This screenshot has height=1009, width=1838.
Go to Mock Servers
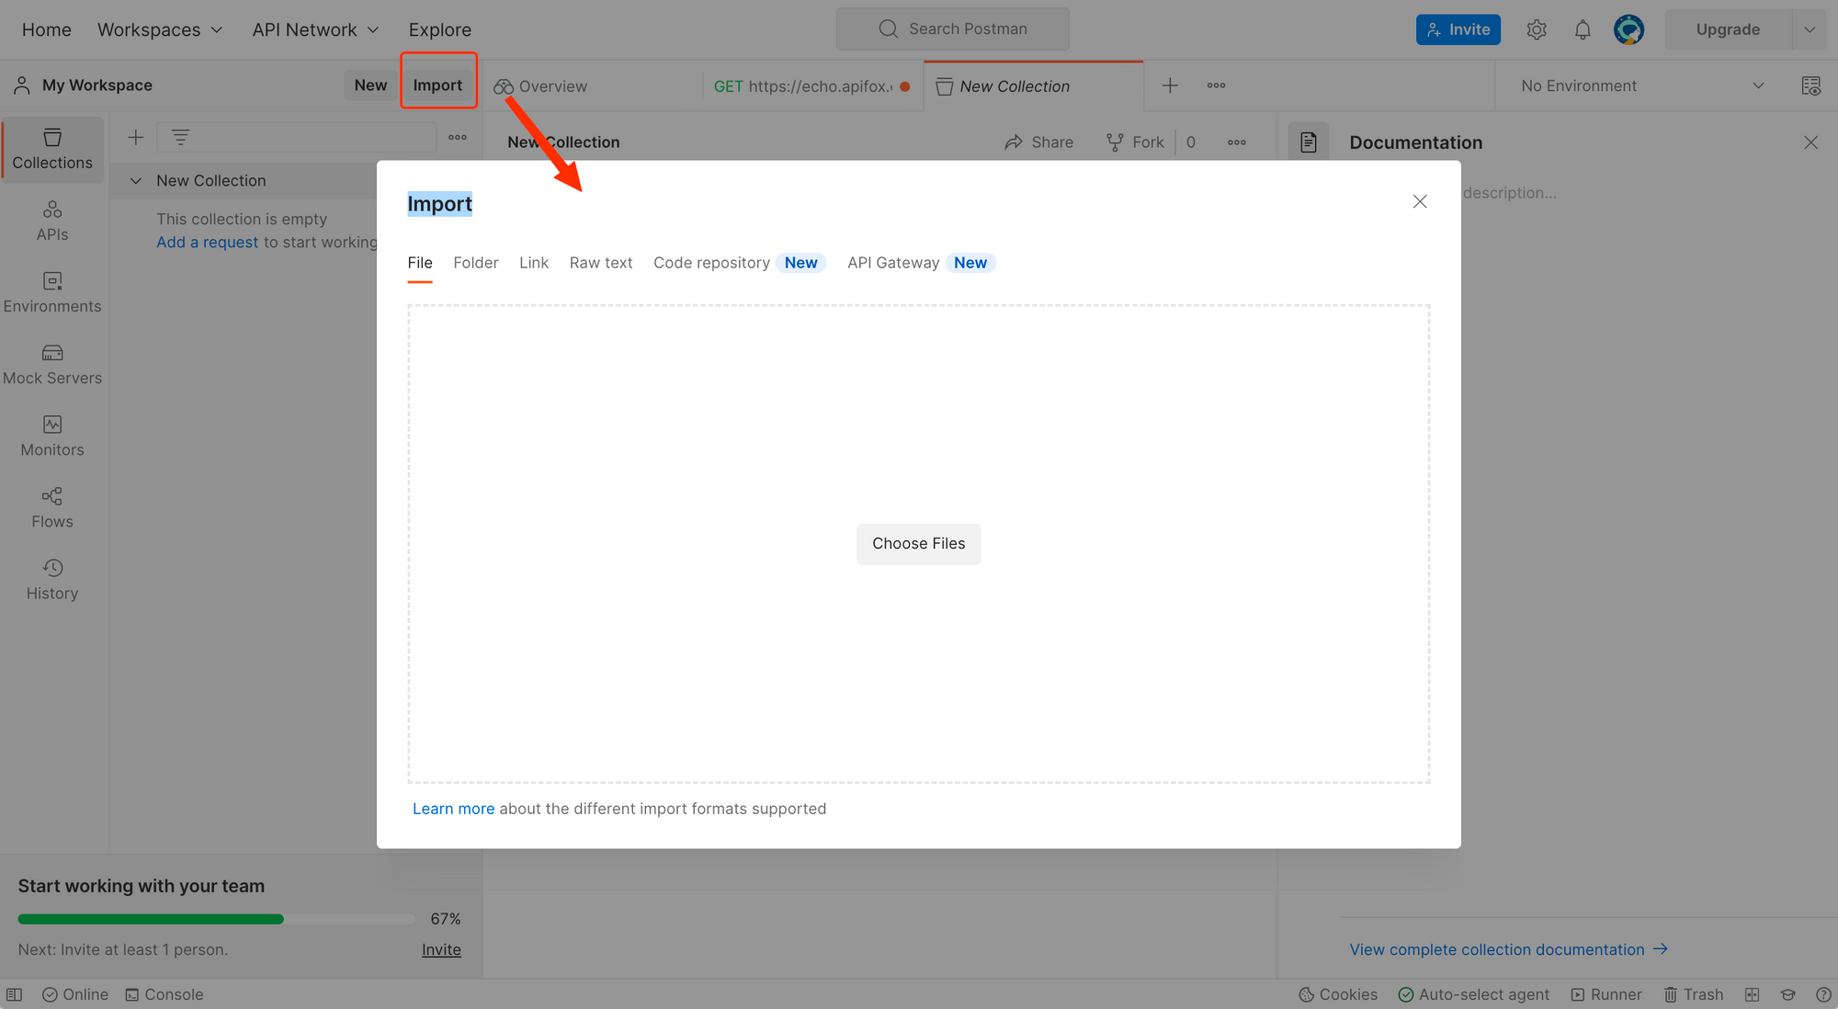[52, 364]
